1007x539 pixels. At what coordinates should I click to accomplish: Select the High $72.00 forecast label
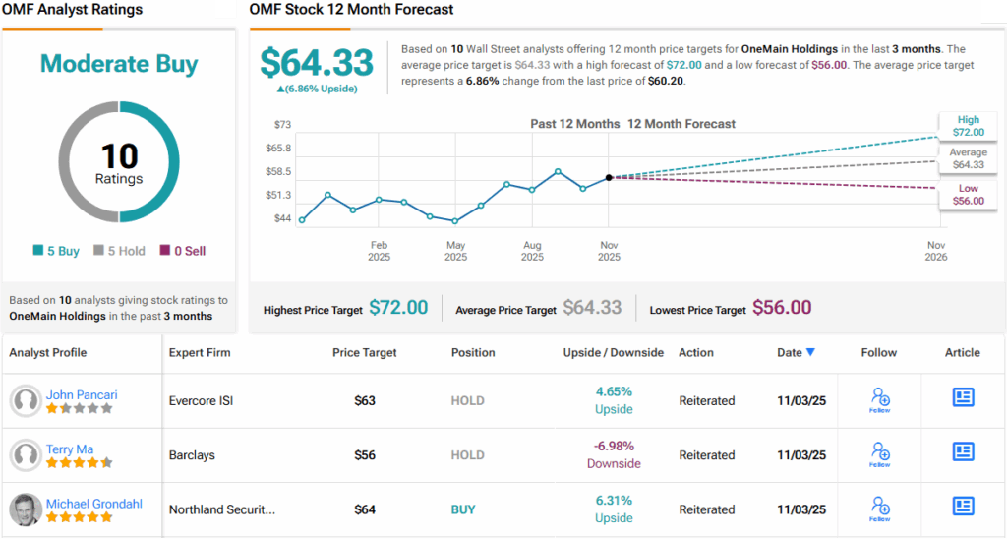pyautogui.click(x=968, y=125)
